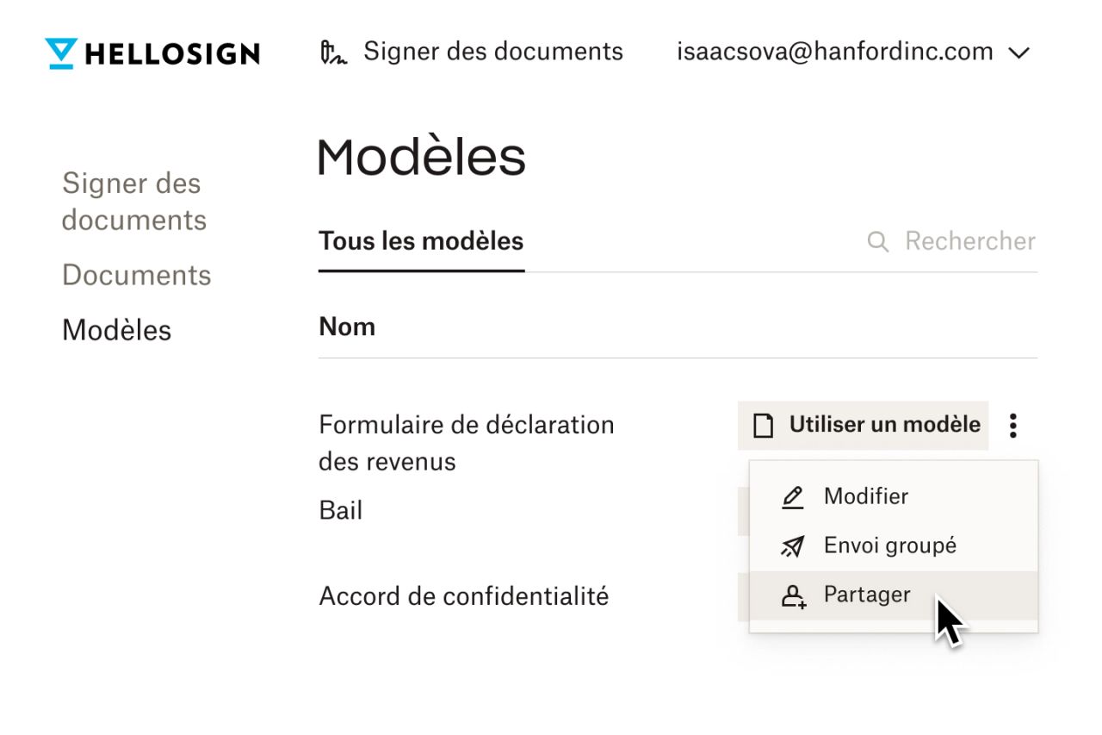Select Modifier from the dropdown menu
The width and height of the screenshot is (1102, 735).
tap(866, 495)
